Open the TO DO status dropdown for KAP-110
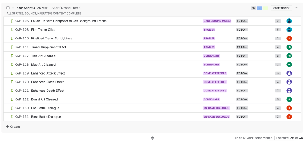The height and width of the screenshot is (141, 304). pyautogui.click(x=242, y=39)
